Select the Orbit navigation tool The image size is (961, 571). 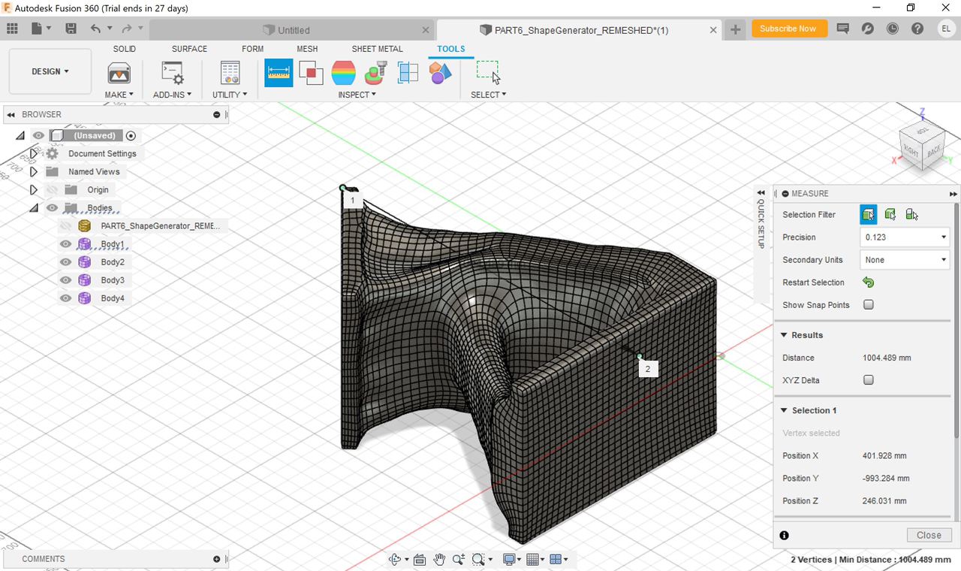[x=395, y=559]
